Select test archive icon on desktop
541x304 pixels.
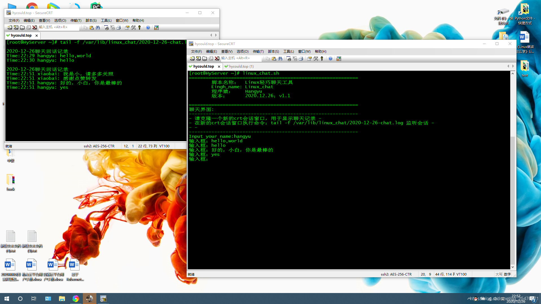525,68
